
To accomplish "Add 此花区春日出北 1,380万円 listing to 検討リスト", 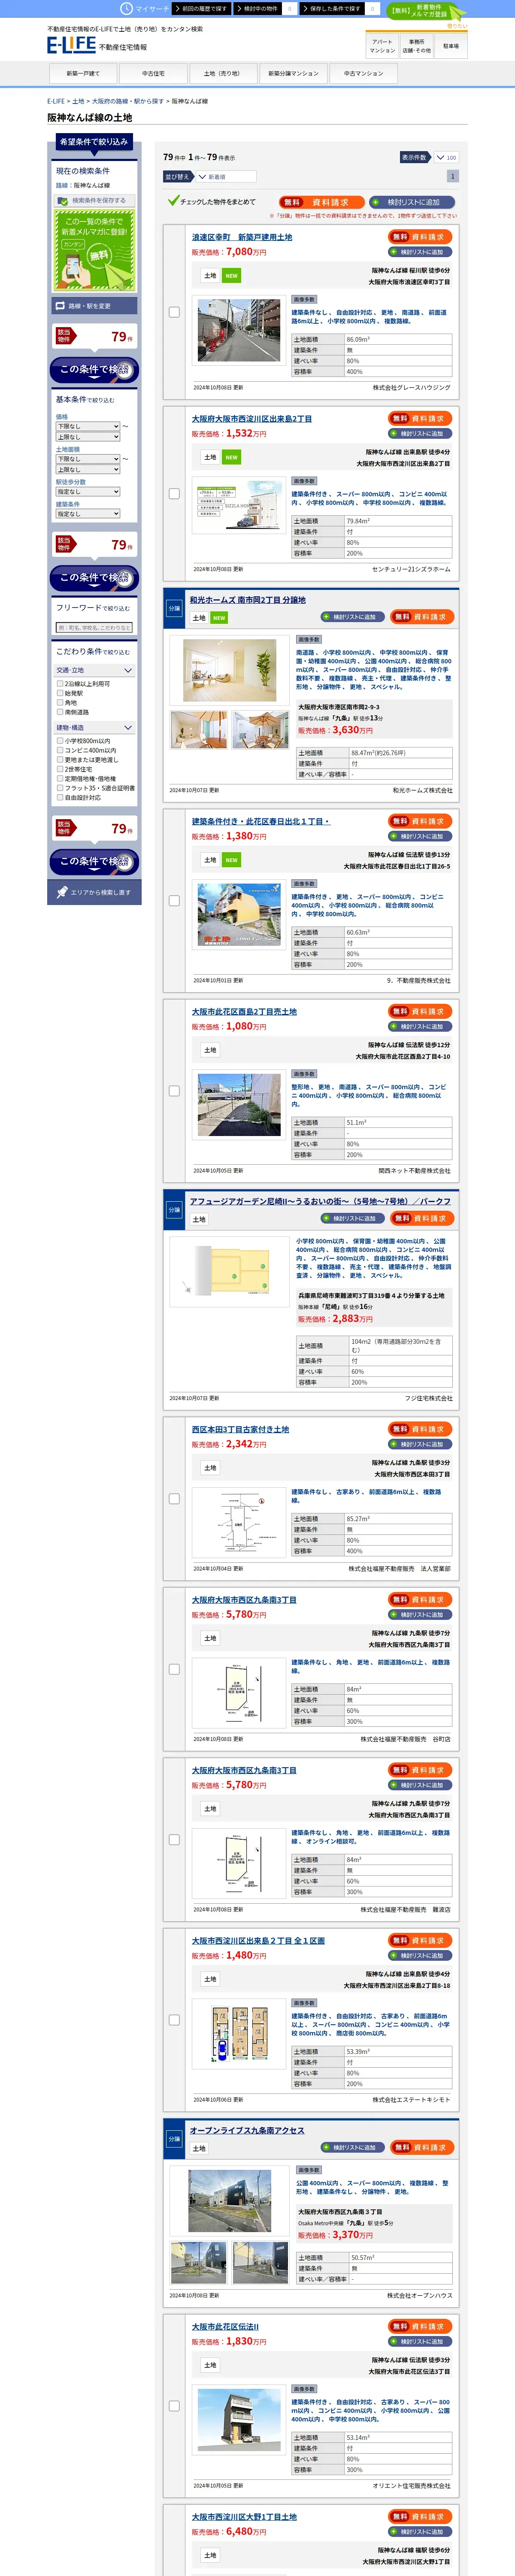I will point(420,836).
